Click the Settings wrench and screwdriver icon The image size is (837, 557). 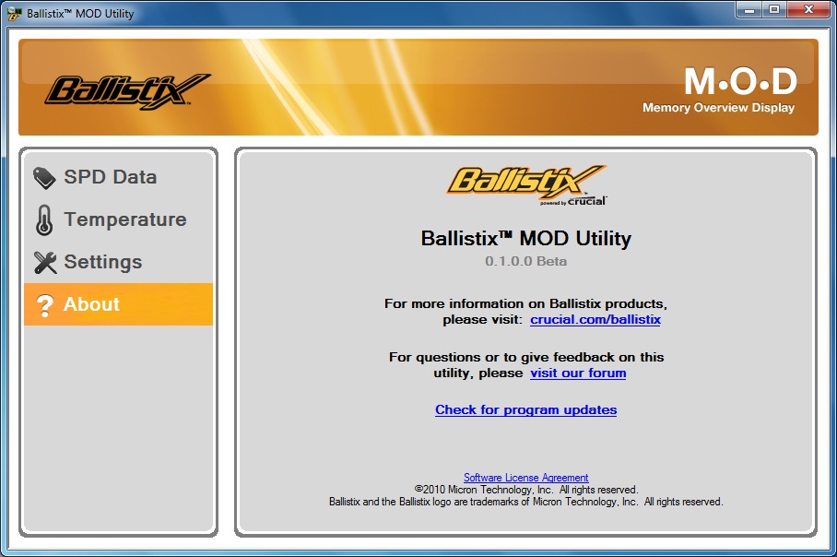coord(45,262)
